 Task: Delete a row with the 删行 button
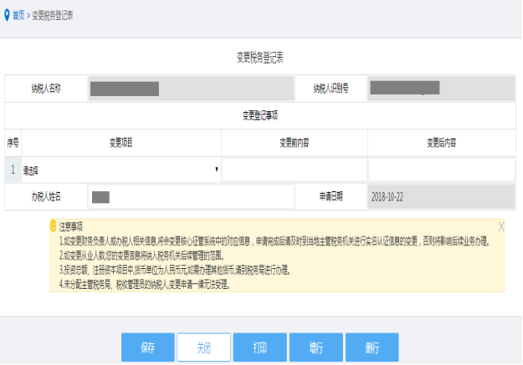point(372,346)
